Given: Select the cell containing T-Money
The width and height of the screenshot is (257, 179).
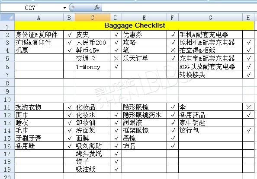Looking at the screenshot, I should (93, 66).
